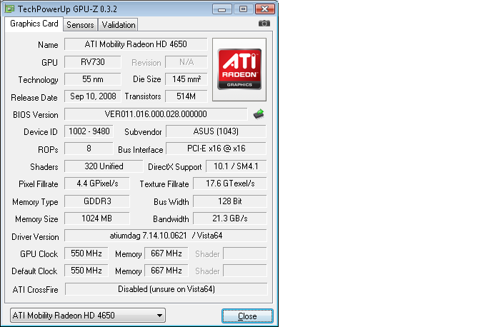Click the "ATI CrossFire" label
Screen dimensions: 488x327
click(36, 290)
